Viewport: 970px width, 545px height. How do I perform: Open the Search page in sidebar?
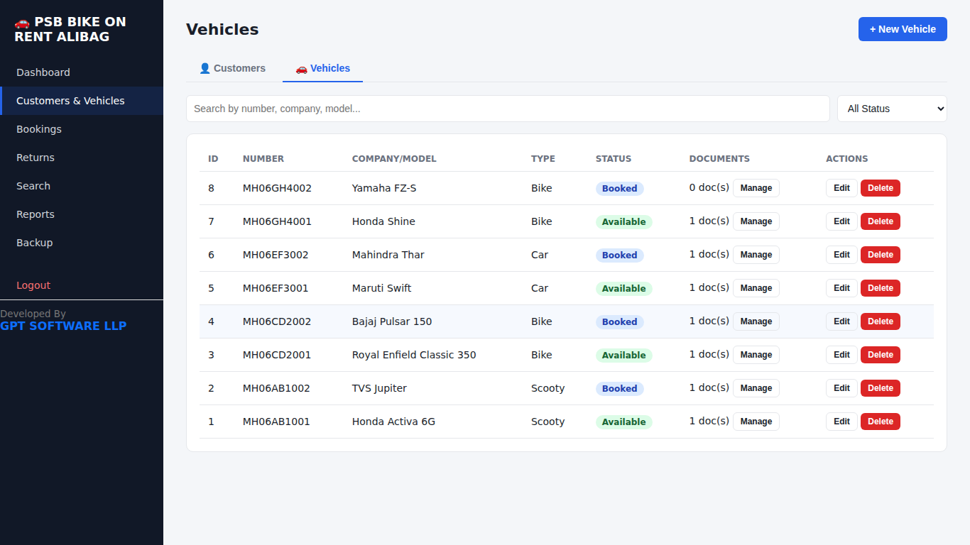[82, 186]
